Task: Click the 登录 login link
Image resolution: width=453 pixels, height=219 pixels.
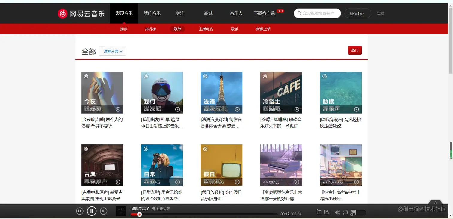Action: click(x=380, y=13)
